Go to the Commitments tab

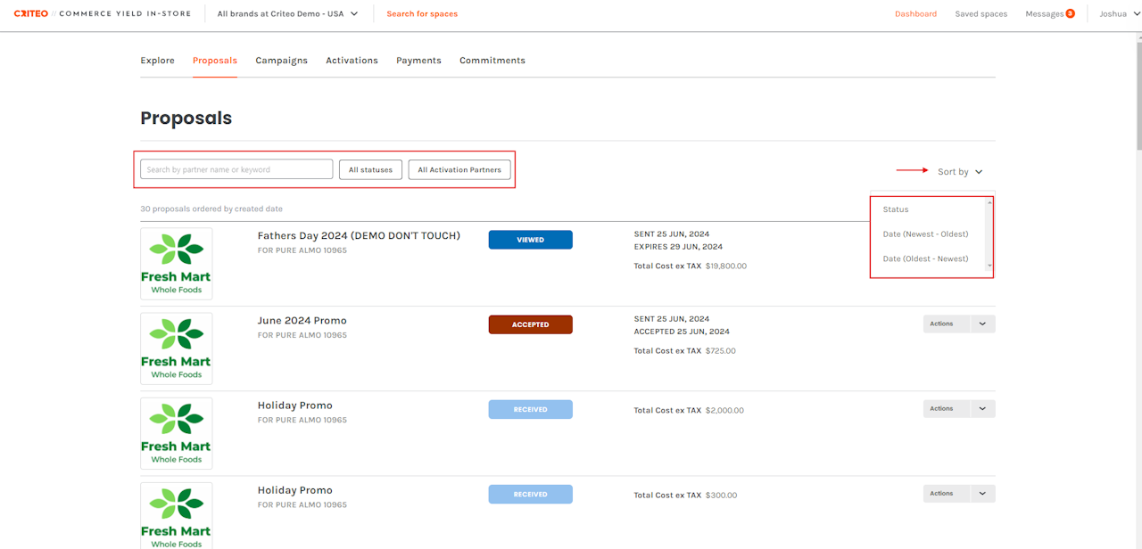(492, 61)
